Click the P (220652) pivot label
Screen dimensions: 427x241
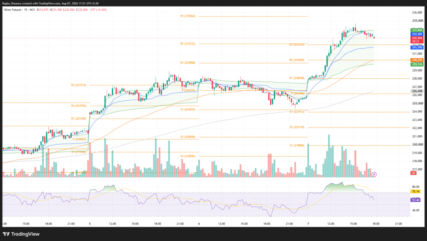point(79,139)
